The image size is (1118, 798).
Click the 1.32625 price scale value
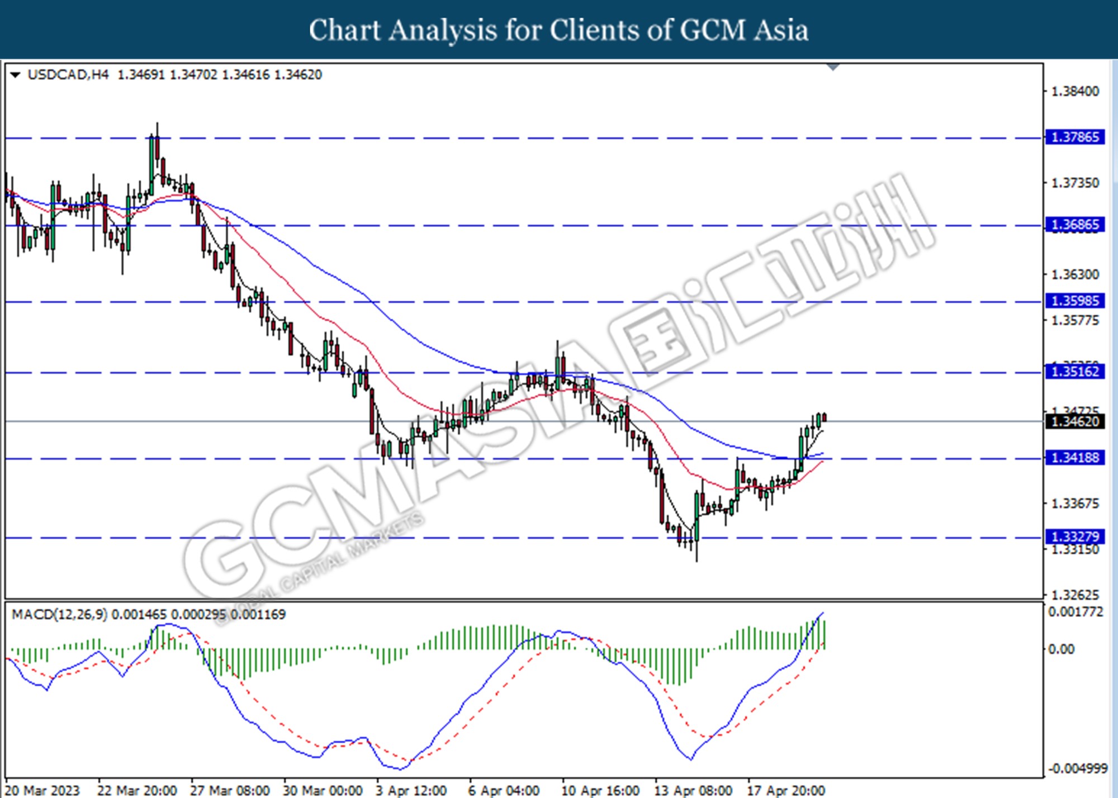click(x=1075, y=595)
